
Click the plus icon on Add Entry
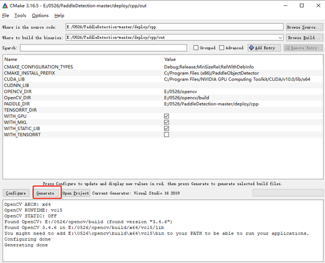point(251,48)
